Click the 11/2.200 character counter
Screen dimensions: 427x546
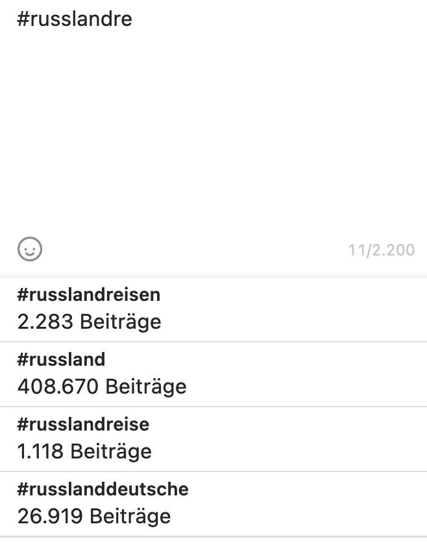(381, 250)
